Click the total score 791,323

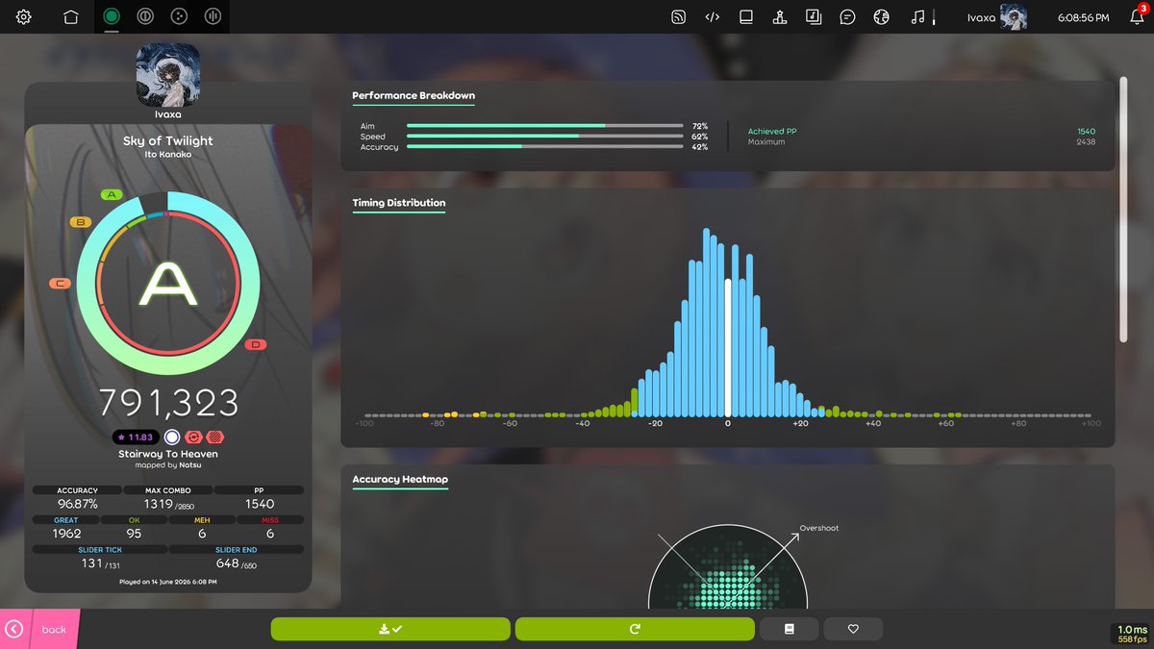168,403
